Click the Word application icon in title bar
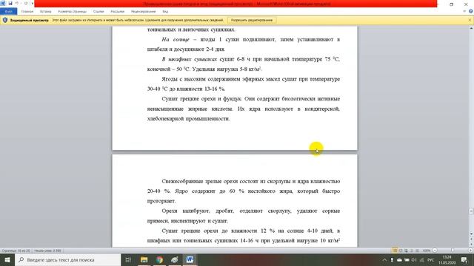The height and width of the screenshot is (266, 474). 3,3
